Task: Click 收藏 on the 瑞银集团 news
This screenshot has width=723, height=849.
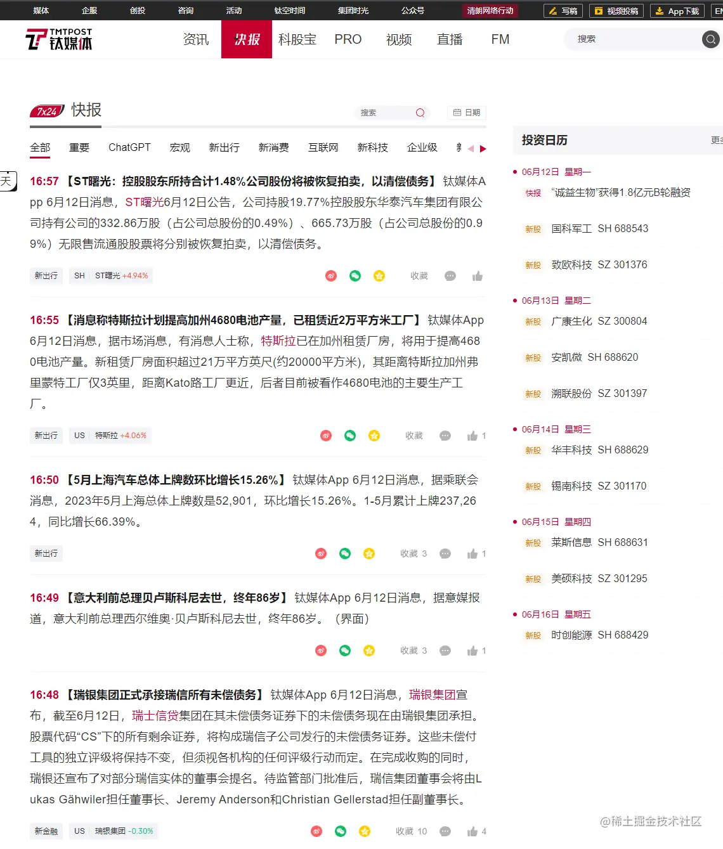Action: point(412,831)
